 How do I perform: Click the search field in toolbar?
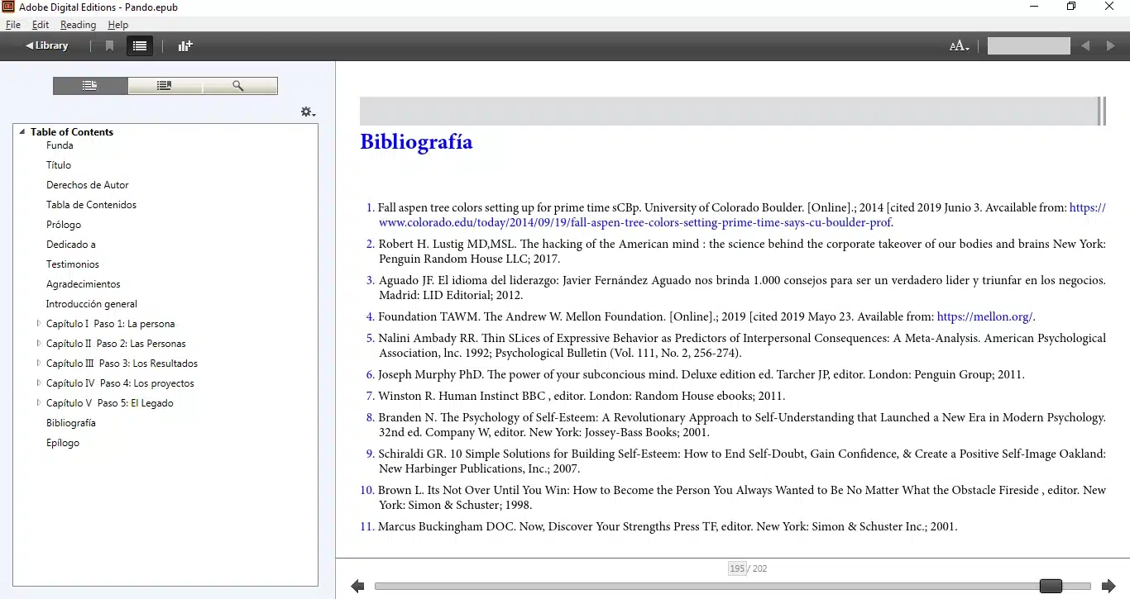point(1029,46)
